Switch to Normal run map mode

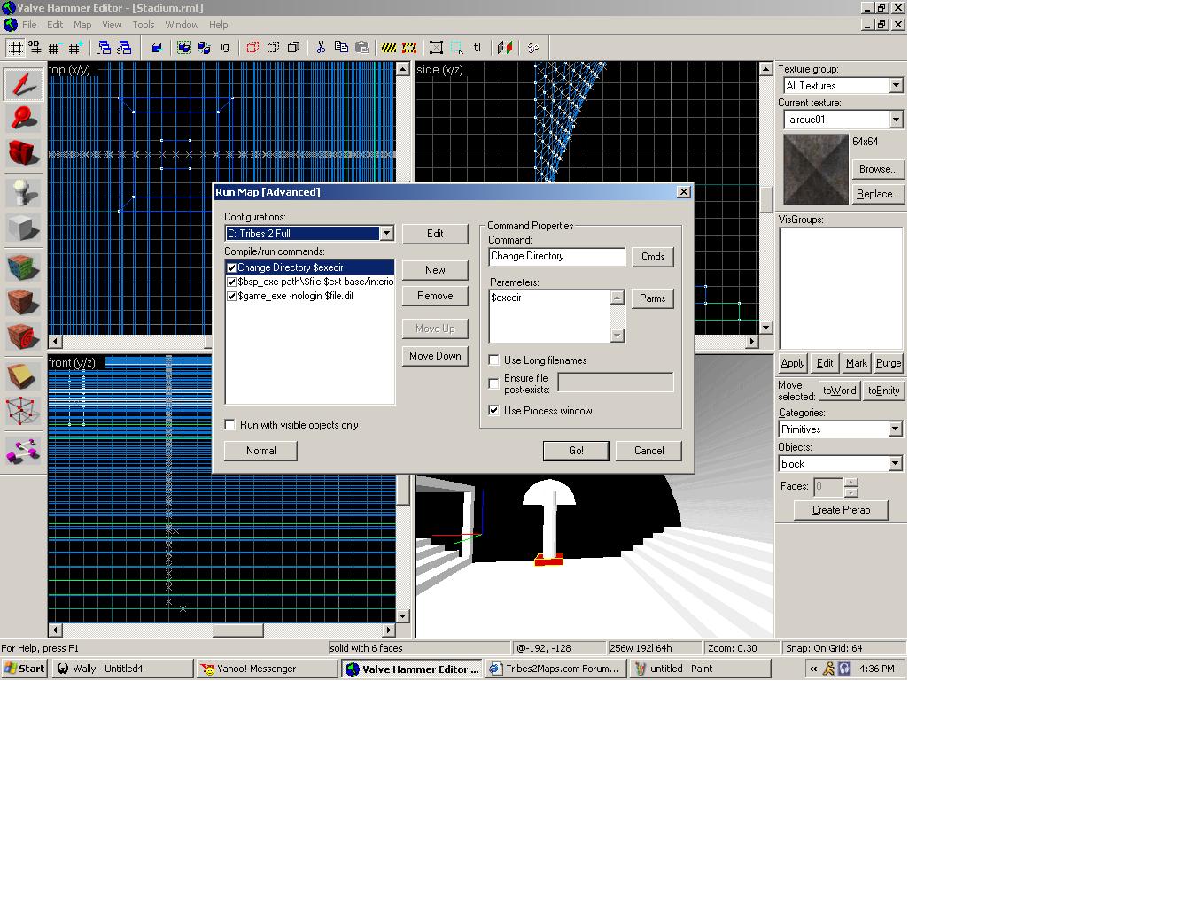[x=260, y=451]
